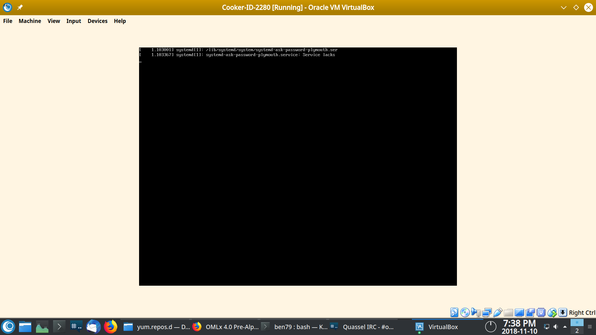This screenshot has height=335, width=596.
Task: Click inside the VM console screen
Action: pos(298,167)
